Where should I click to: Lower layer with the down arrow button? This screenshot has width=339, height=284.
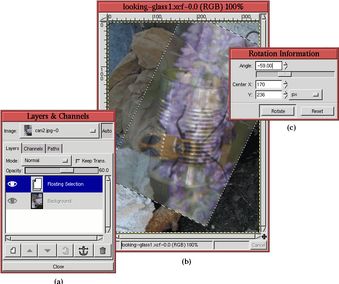[x=47, y=251]
